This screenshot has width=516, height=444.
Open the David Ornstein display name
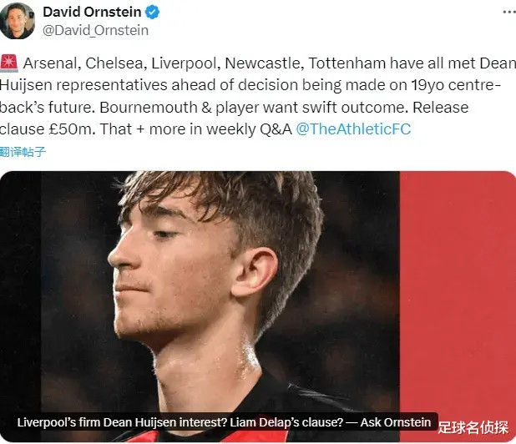(x=92, y=13)
